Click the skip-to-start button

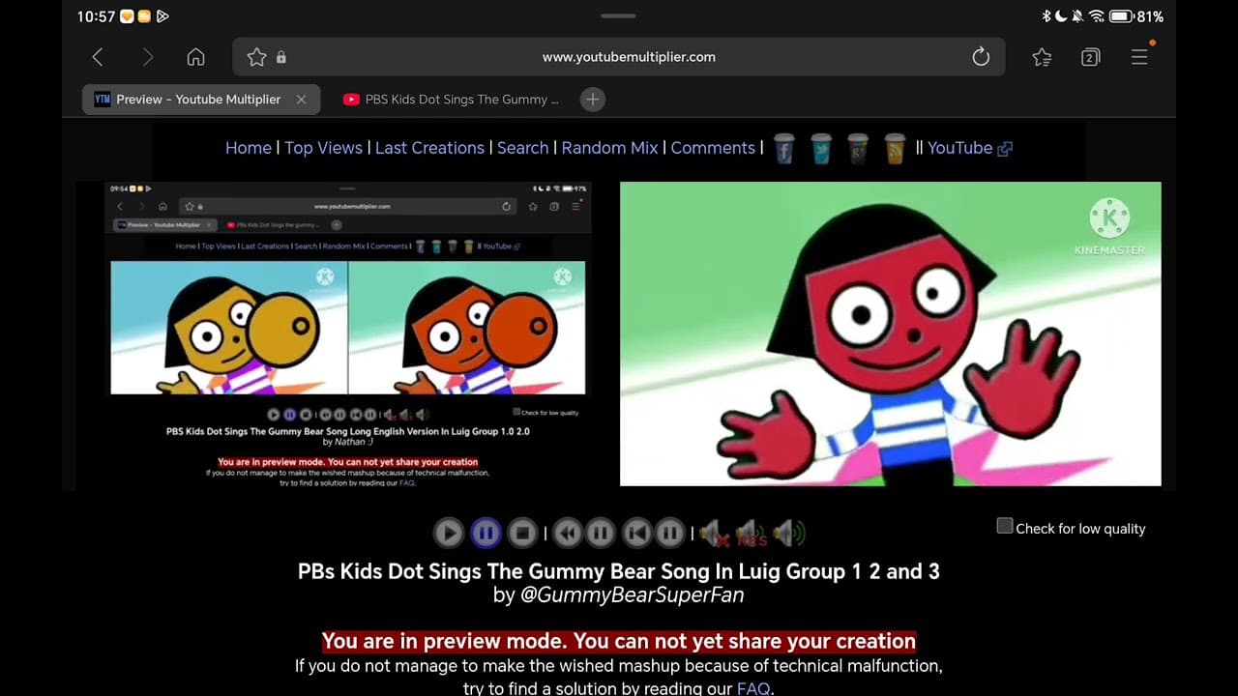636,533
